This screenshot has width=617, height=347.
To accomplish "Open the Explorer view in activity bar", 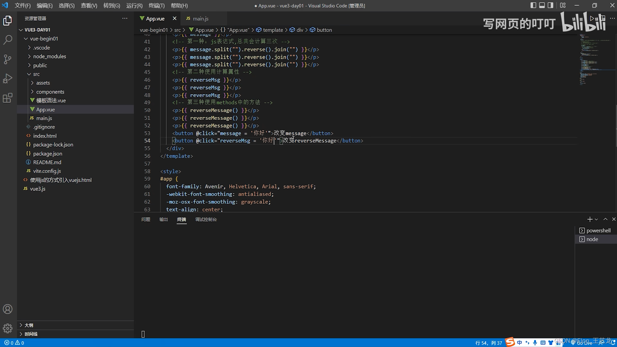I will click(7, 21).
